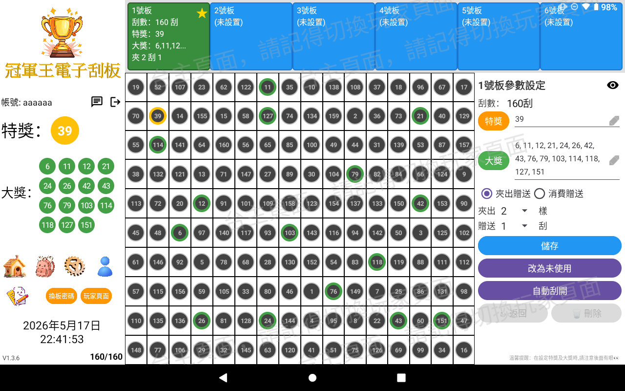Open the message icon beside account name
Viewport: 625px width, 391px height.
[x=97, y=102]
